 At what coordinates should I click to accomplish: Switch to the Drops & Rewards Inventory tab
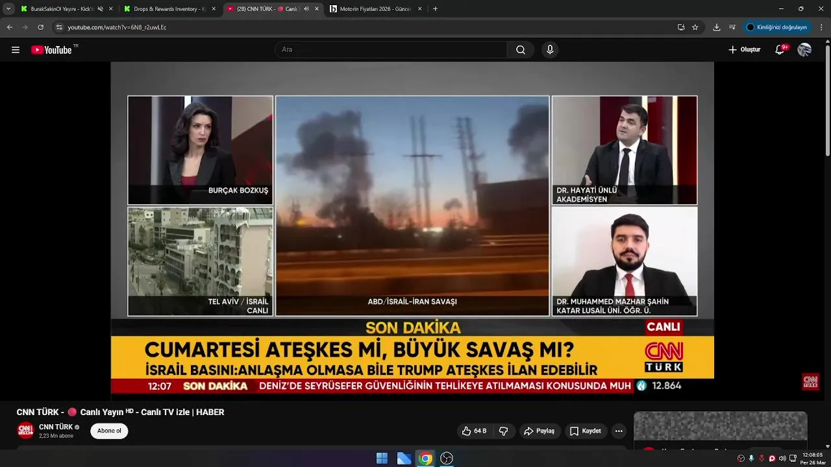pyautogui.click(x=170, y=9)
